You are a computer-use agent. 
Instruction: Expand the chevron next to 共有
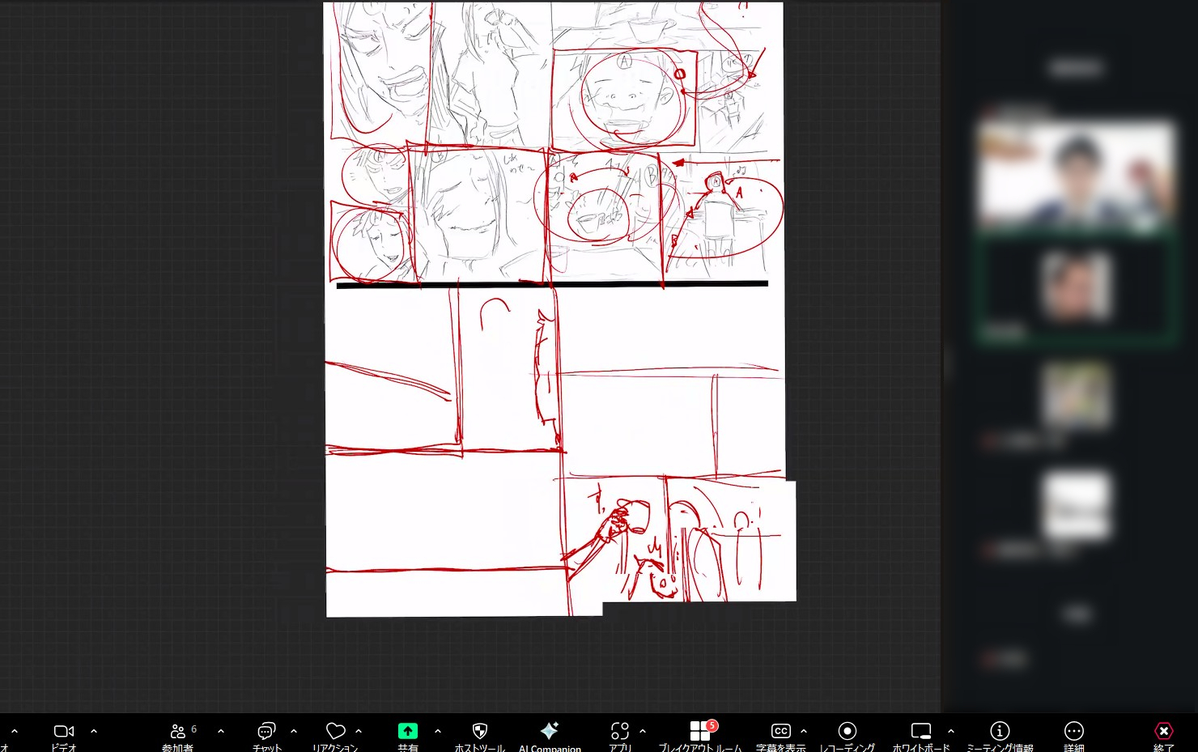(x=438, y=731)
